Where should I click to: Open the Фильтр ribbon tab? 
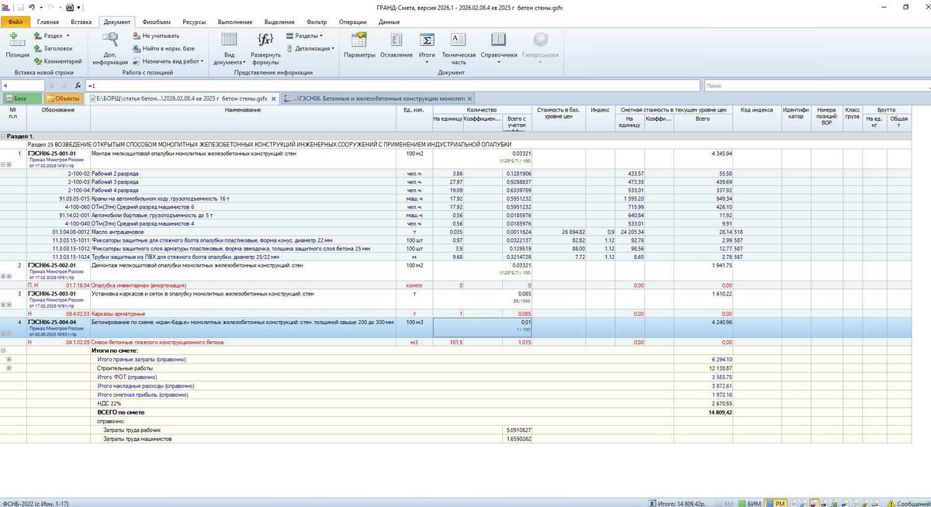[x=317, y=22]
